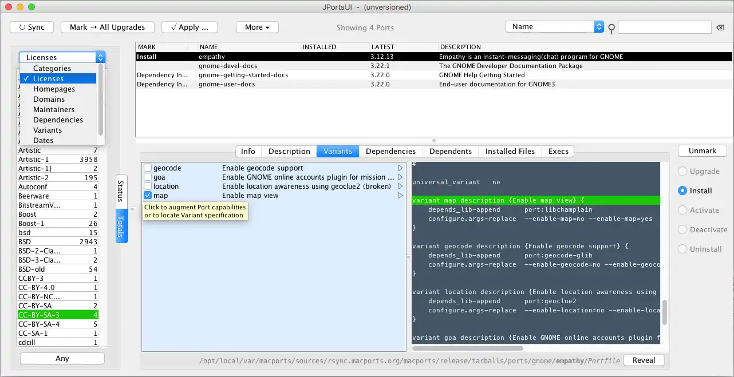Click the Sync button
Viewport: 734px width, 377px height.
point(31,27)
